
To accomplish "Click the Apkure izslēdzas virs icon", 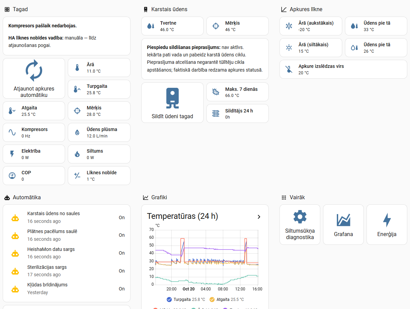I will [289, 69].
